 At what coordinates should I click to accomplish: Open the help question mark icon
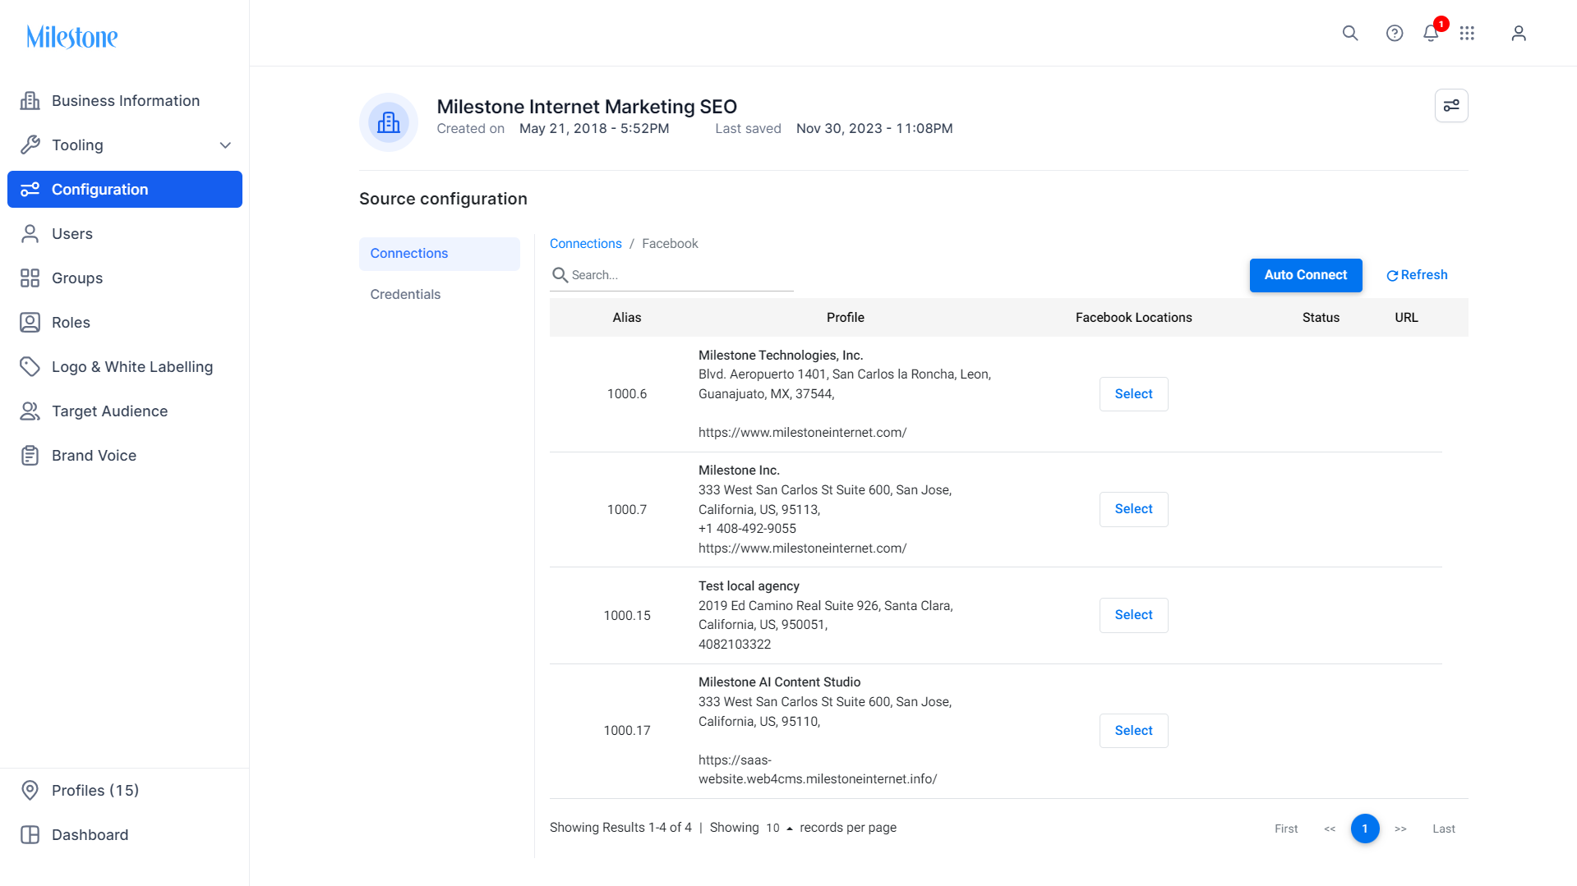pos(1395,33)
